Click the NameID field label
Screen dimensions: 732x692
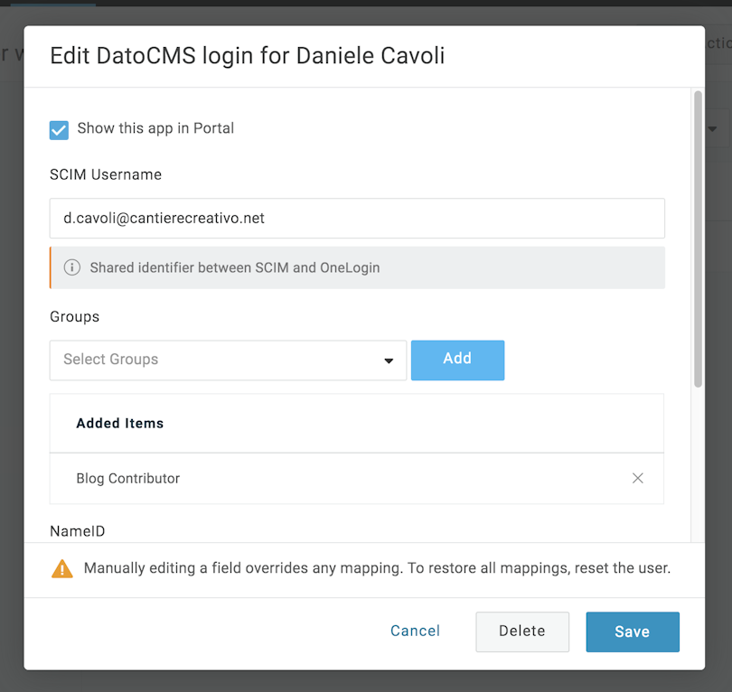pyautogui.click(x=78, y=531)
